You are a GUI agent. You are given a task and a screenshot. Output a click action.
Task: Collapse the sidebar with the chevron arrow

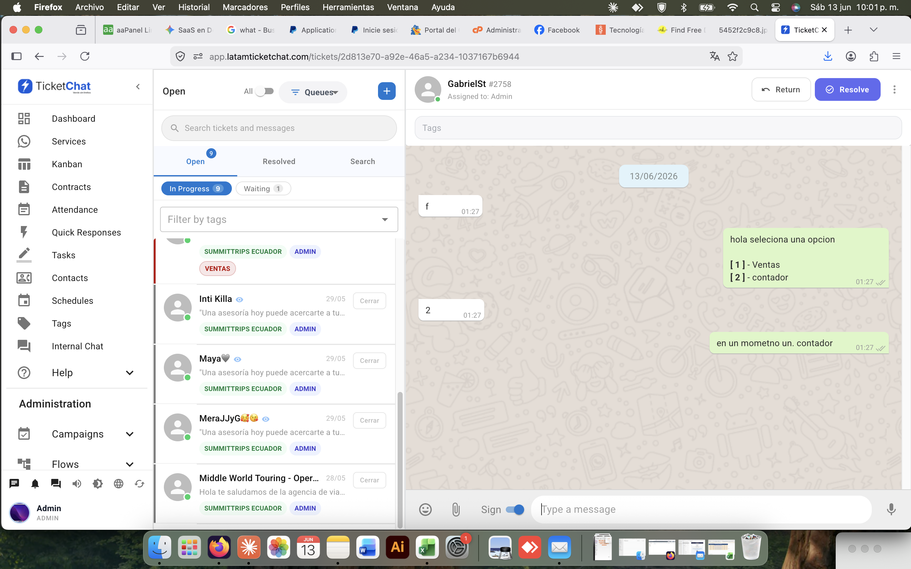pyautogui.click(x=138, y=87)
